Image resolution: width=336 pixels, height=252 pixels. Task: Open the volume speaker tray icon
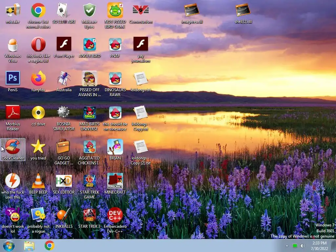pyautogui.click(x=303, y=246)
